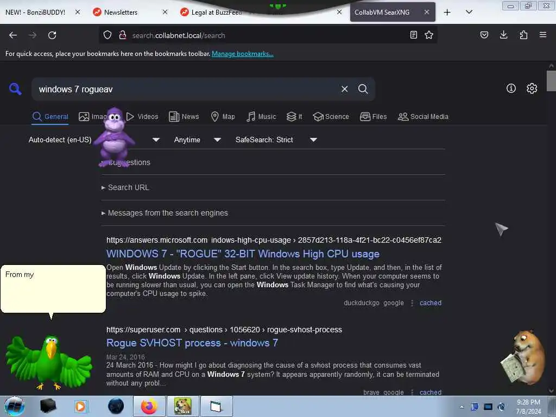Click the SearXNG magnifier logo

click(x=15, y=89)
